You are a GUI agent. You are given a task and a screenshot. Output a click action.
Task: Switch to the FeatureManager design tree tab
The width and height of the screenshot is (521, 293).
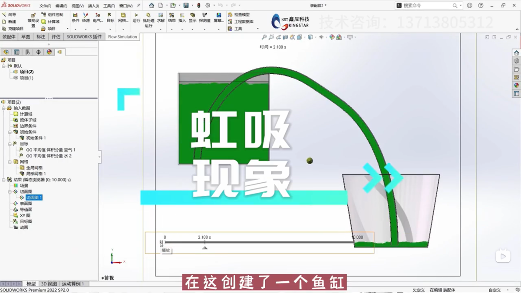pos(6,52)
